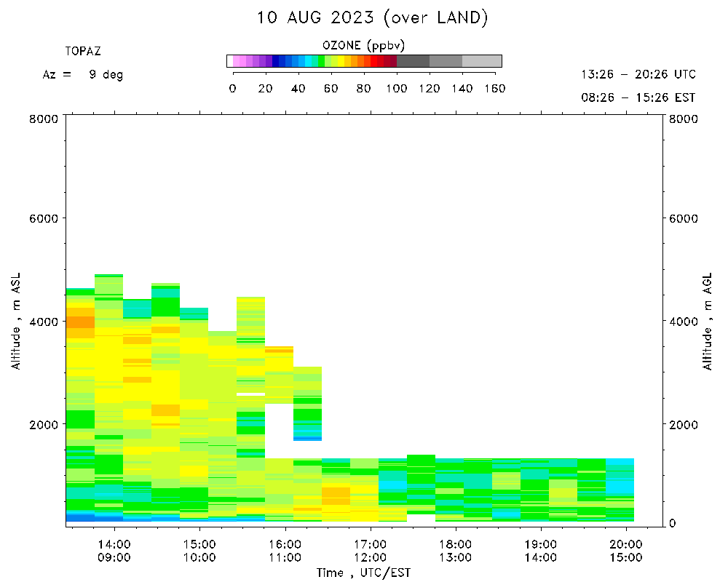Click the '20:00' UTC time label
This screenshot has height=582, width=728.
pyautogui.click(x=626, y=544)
